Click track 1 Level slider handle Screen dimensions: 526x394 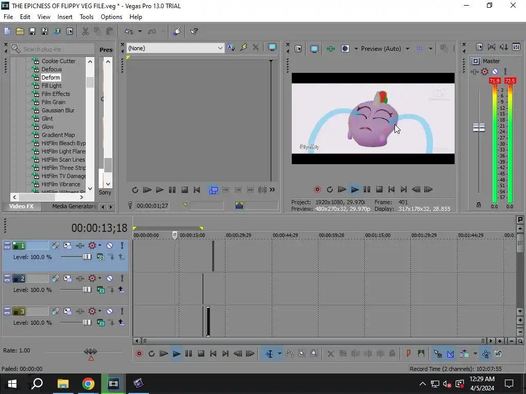(86, 257)
